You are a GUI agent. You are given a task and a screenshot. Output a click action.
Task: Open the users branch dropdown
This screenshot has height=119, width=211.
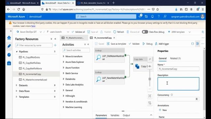click(68, 32)
